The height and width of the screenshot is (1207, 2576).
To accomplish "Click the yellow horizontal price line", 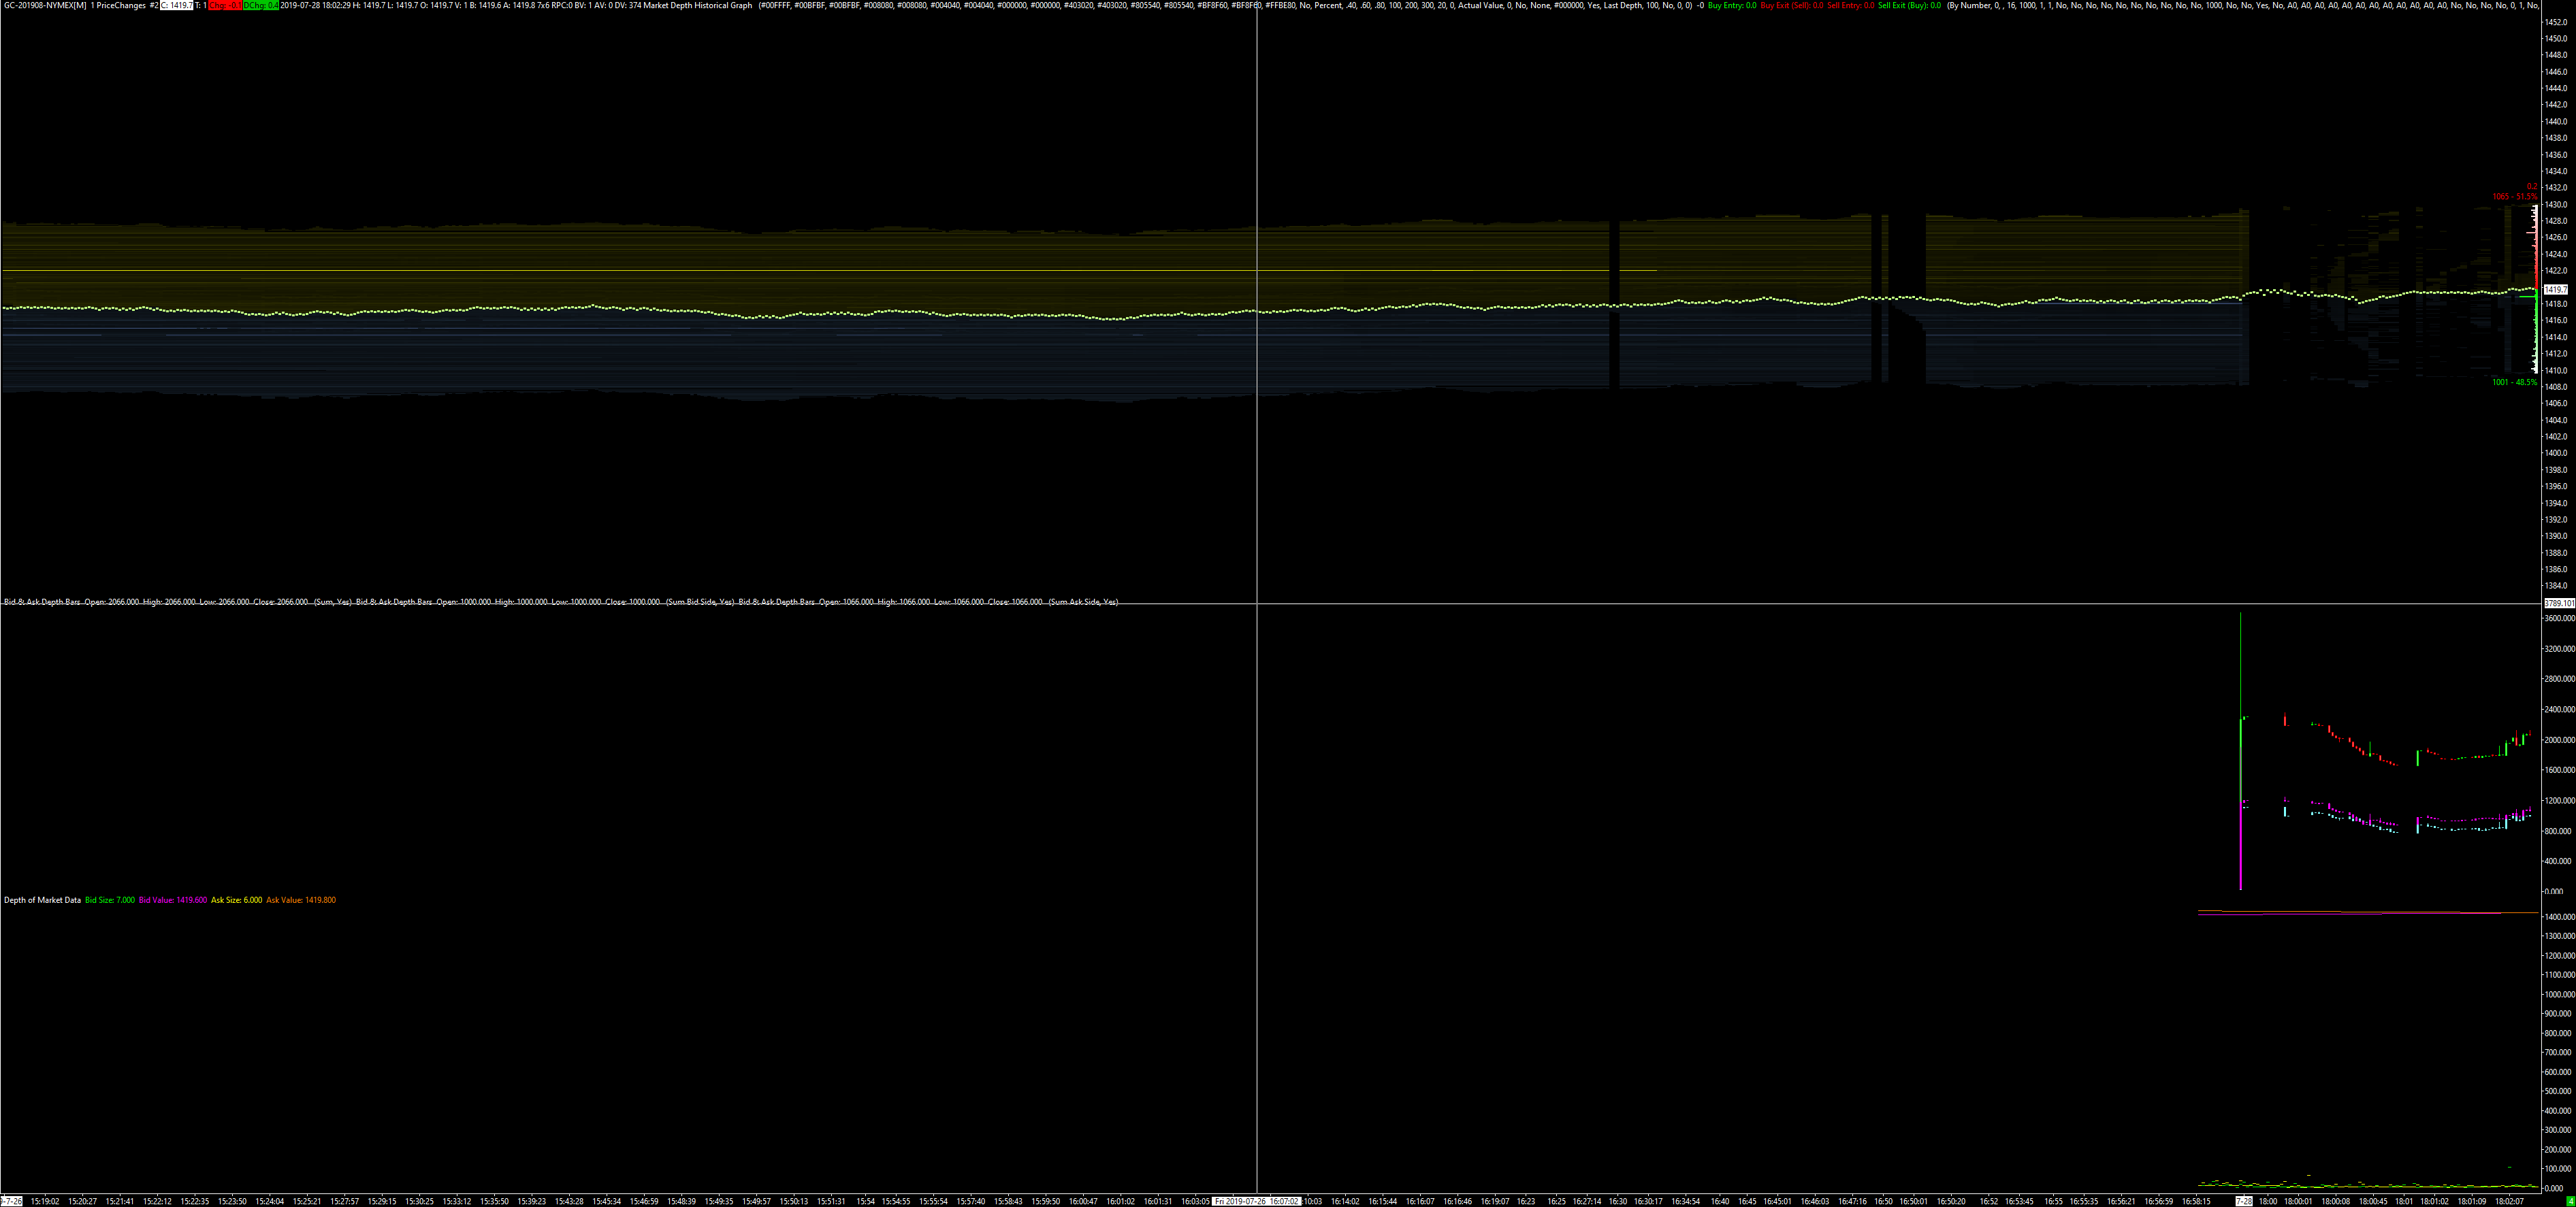I will [800, 270].
